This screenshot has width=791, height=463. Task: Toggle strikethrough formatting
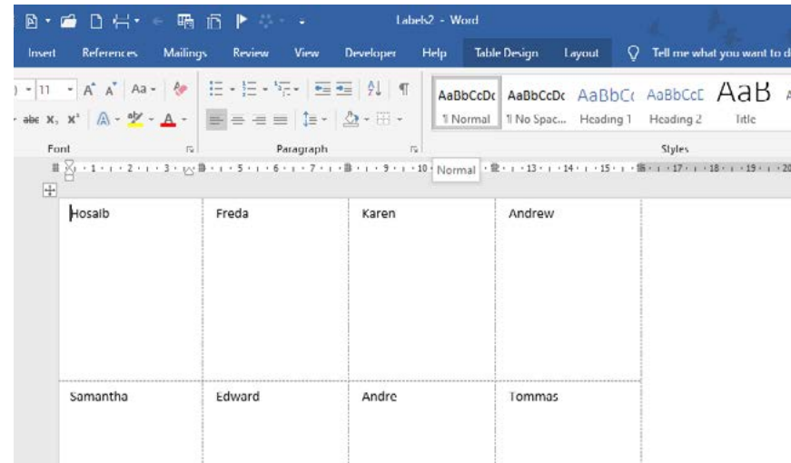tap(31, 120)
